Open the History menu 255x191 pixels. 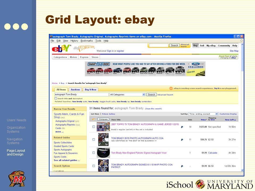(74, 41)
